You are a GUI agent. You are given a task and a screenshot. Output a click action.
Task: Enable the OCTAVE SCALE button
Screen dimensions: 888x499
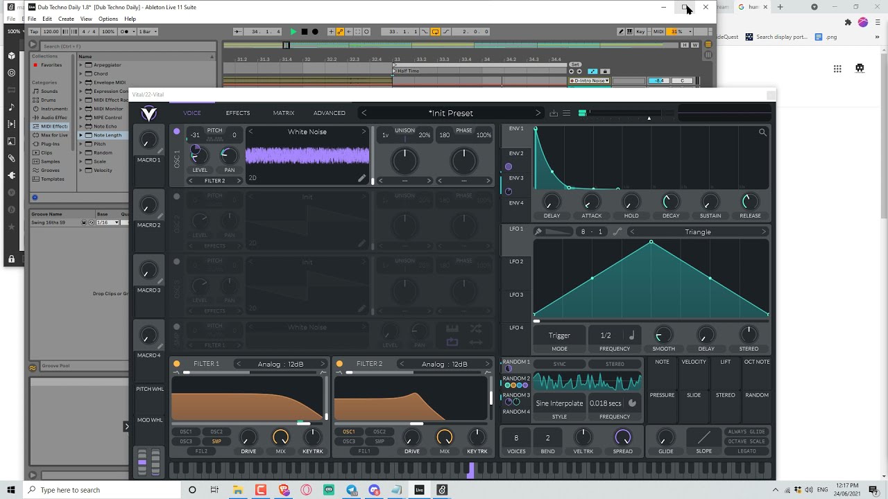747,441
